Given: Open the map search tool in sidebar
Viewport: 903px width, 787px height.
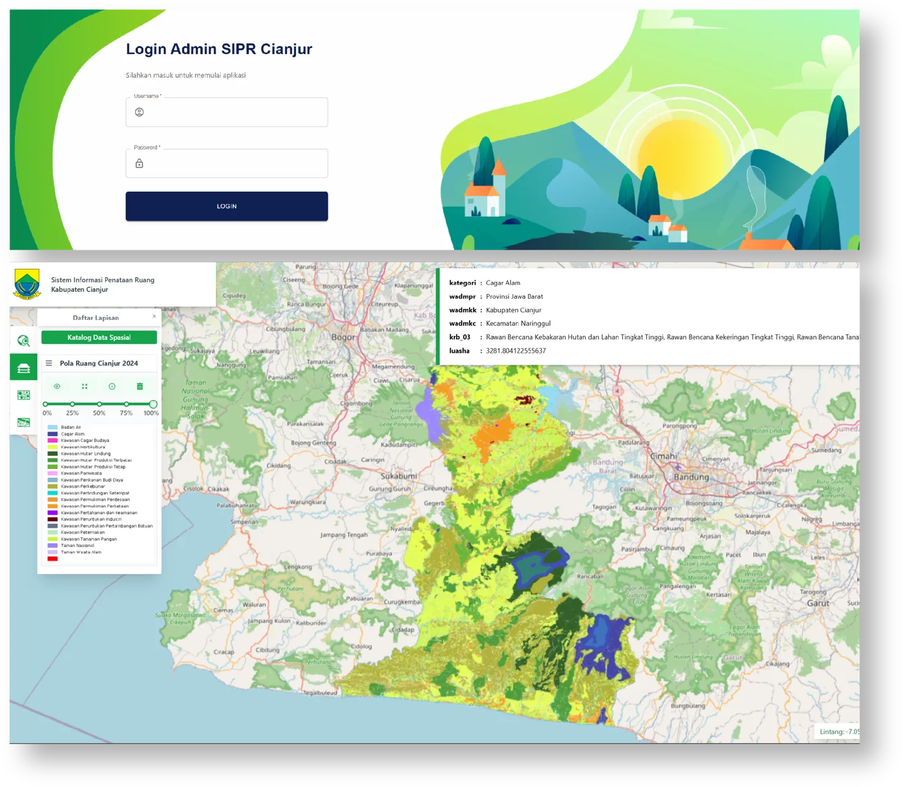Looking at the screenshot, I should pyautogui.click(x=23, y=341).
